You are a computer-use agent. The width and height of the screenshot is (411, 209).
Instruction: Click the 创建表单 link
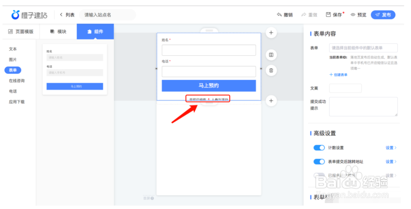[x=338, y=75]
